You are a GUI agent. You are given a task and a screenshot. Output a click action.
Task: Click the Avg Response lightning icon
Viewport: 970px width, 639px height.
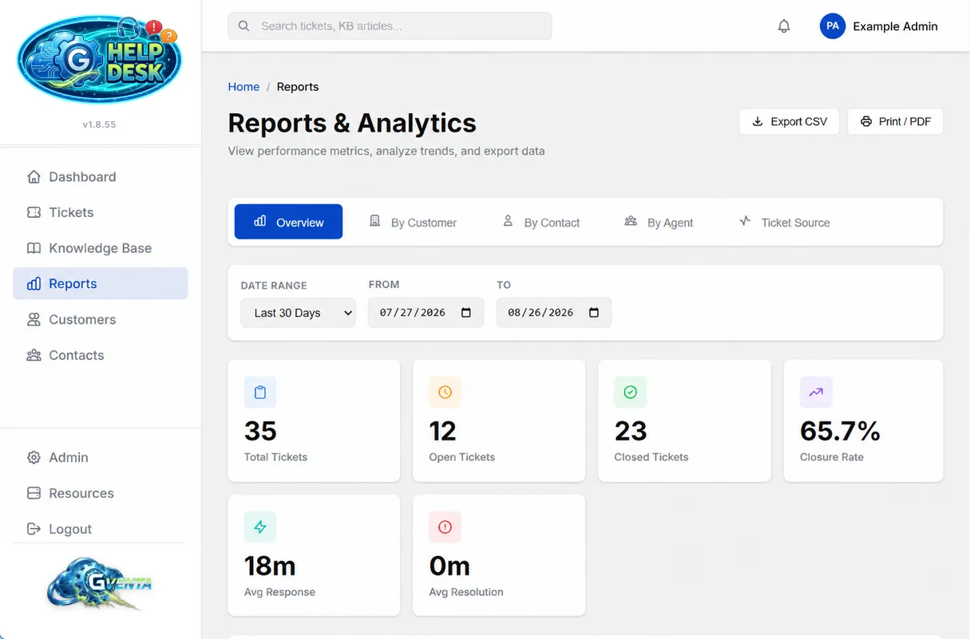(x=259, y=527)
